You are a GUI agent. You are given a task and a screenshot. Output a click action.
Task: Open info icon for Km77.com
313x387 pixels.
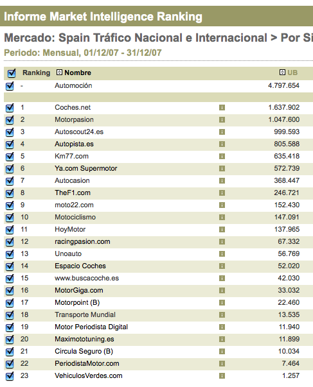(222, 157)
